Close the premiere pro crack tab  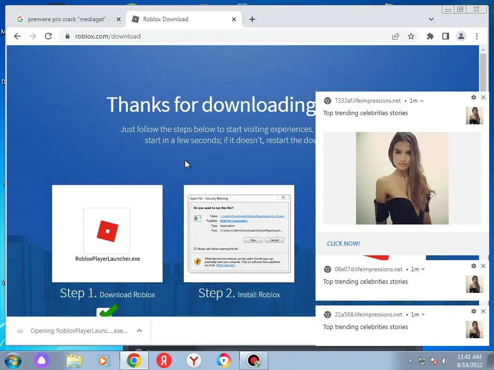click(x=119, y=19)
